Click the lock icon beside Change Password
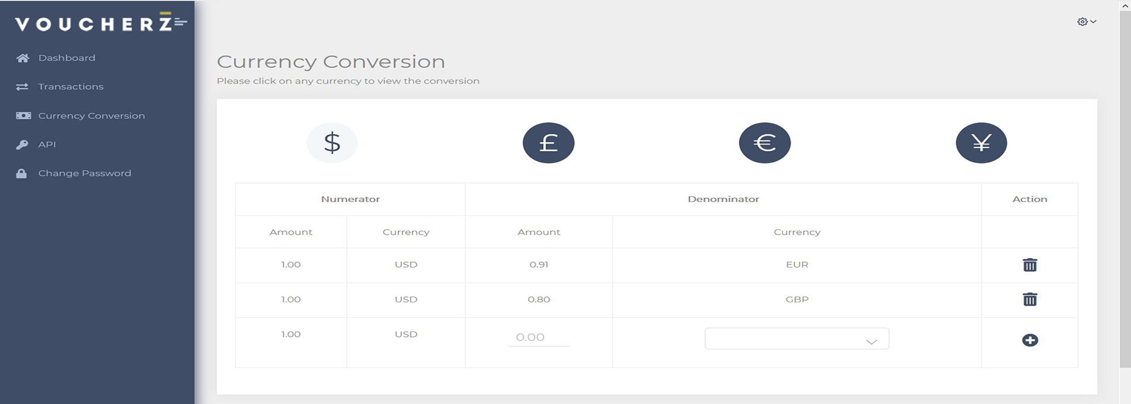Image resolution: width=1131 pixels, height=404 pixels. (x=21, y=173)
